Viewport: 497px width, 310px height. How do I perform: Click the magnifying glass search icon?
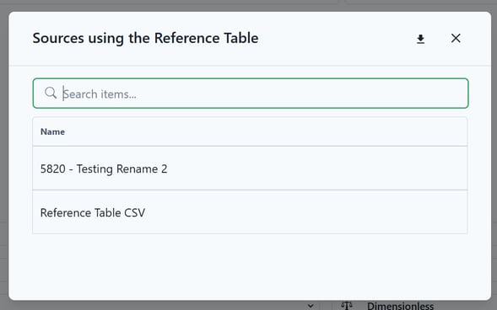tap(51, 93)
